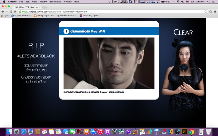Click the Bluetooth icon in menu bar

point(174,2)
